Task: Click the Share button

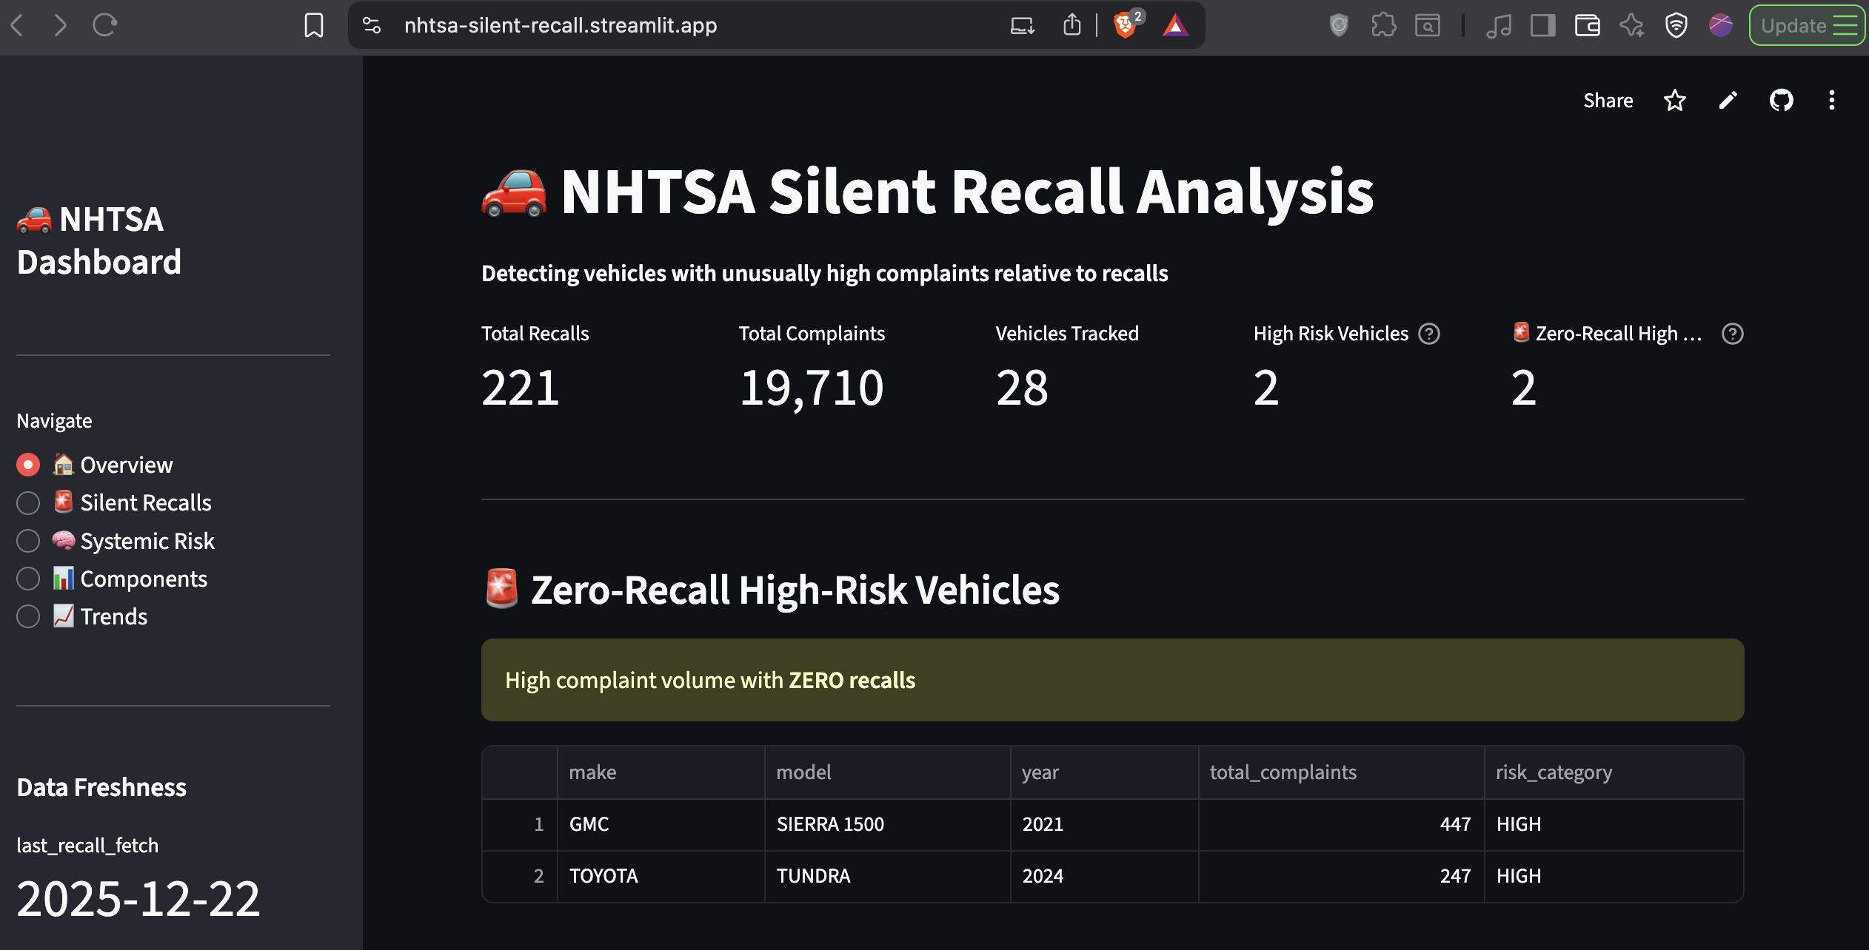Action: point(1608,101)
